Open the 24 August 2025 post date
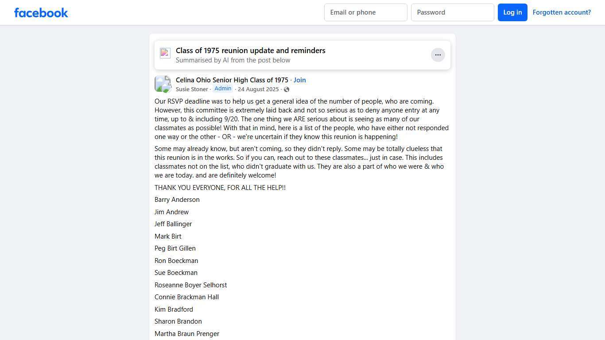The width and height of the screenshot is (605, 340). tap(258, 89)
